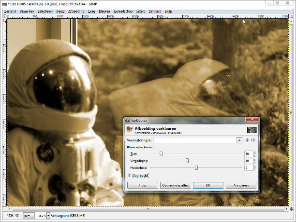Increase Verzadiging with the up stepper arrow
Viewport: 296px width, 222px height.
(x=255, y=159)
